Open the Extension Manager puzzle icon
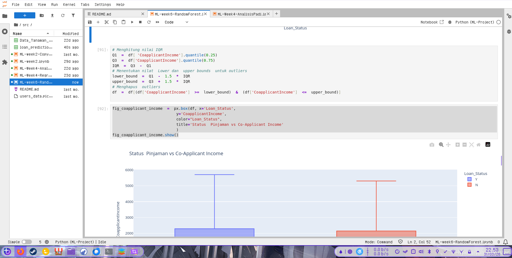512x258 pixels. click(5, 62)
